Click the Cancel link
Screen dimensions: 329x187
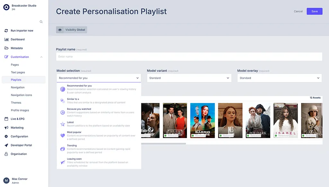(x=298, y=12)
